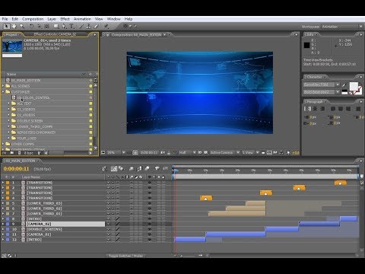Open the Composition menu

pyautogui.click(x=33, y=19)
